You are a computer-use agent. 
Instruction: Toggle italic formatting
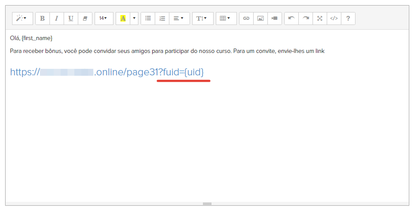[56, 19]
